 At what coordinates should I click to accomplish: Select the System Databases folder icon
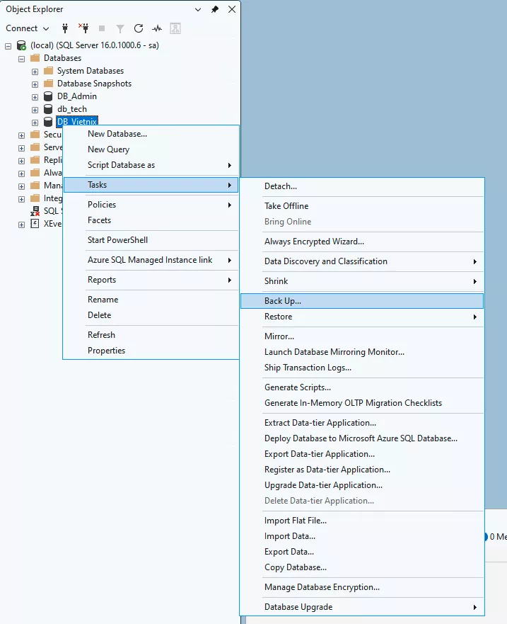coord(49,71)
